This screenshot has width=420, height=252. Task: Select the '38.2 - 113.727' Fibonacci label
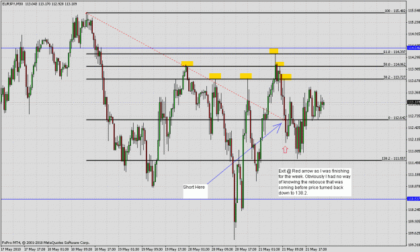[395, 77]
